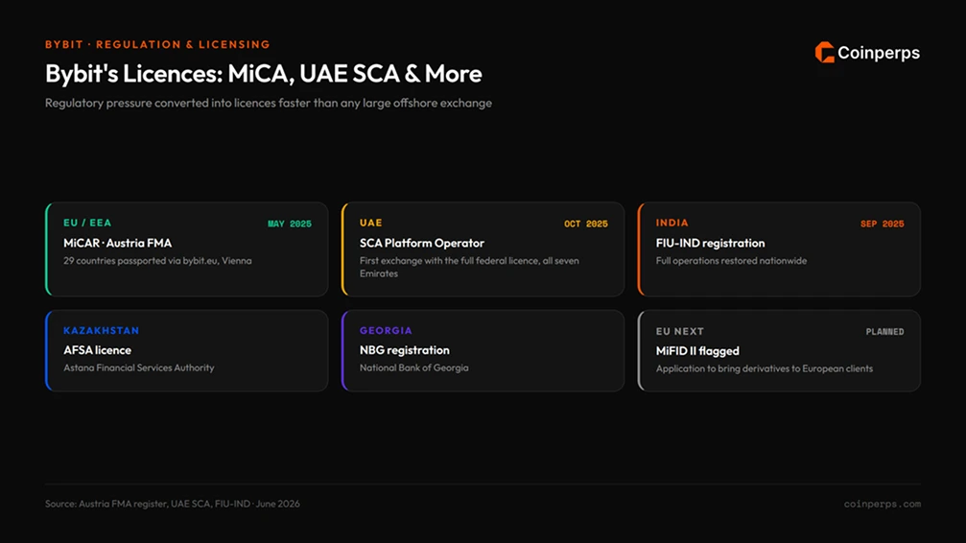966x543 pixels.
Task: Click the coinperps.com footer link
Action: tap(883, 504)
